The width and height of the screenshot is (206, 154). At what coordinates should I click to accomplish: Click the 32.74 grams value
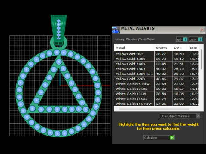point(161,99)
